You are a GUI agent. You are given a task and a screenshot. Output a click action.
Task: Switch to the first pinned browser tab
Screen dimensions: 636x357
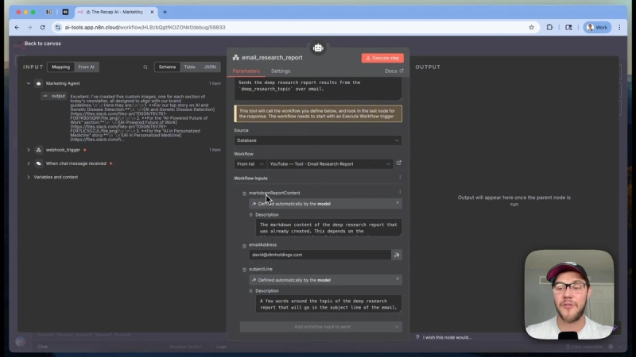tap(49, 12)
